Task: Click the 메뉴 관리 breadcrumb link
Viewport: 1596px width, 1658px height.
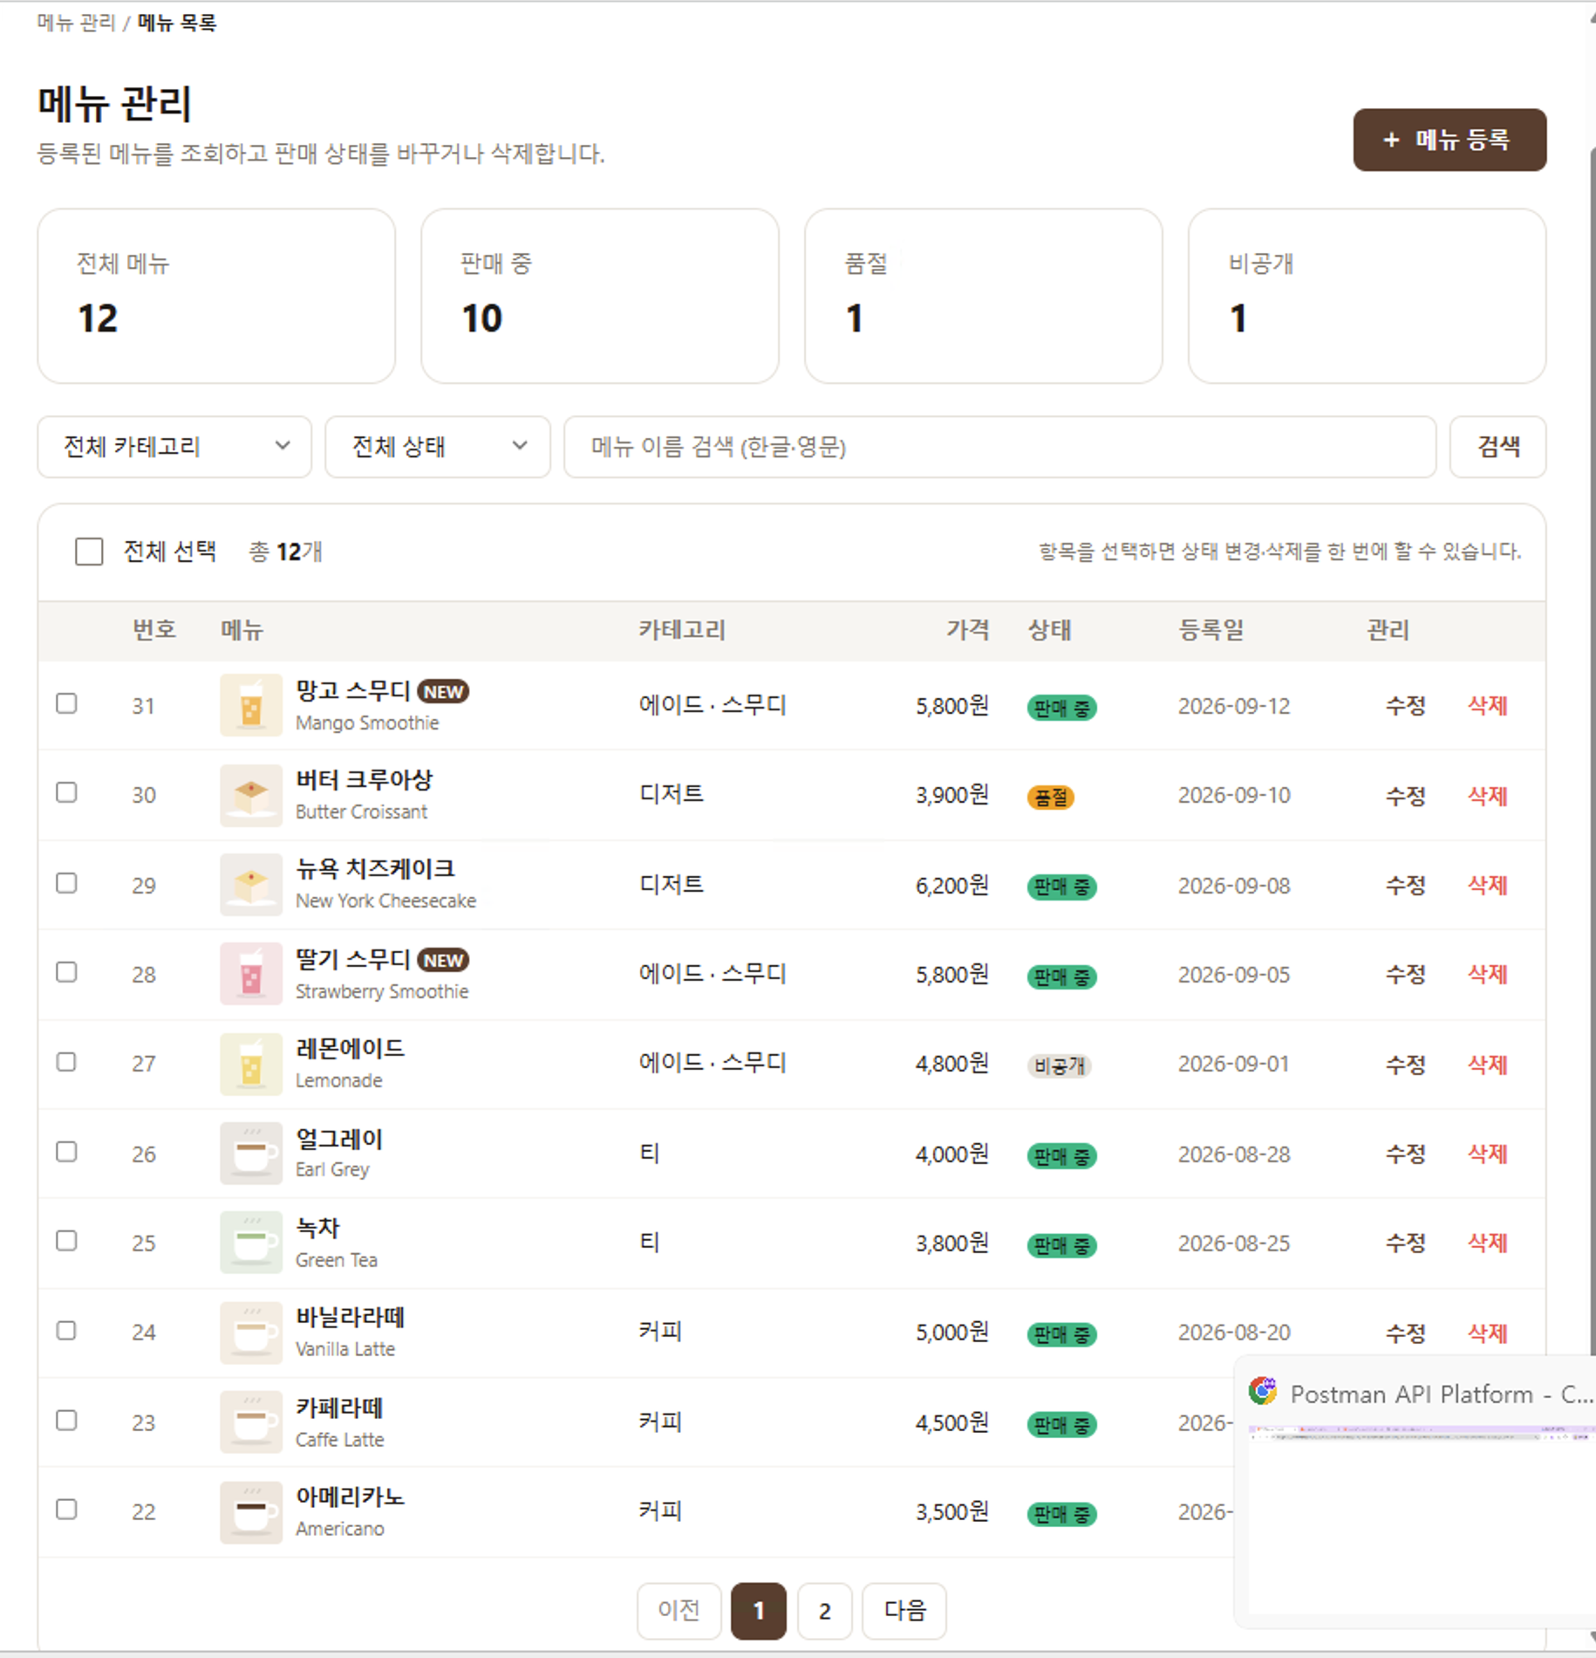Action: [x=76, y=23]
